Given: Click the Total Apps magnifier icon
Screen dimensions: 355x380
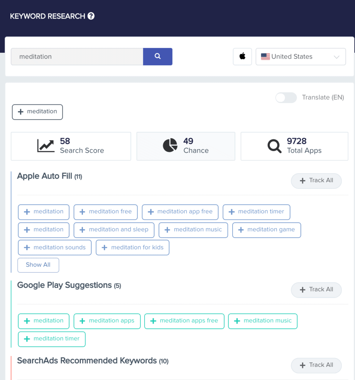Looking at the screenshot, I should coord(274,146).
